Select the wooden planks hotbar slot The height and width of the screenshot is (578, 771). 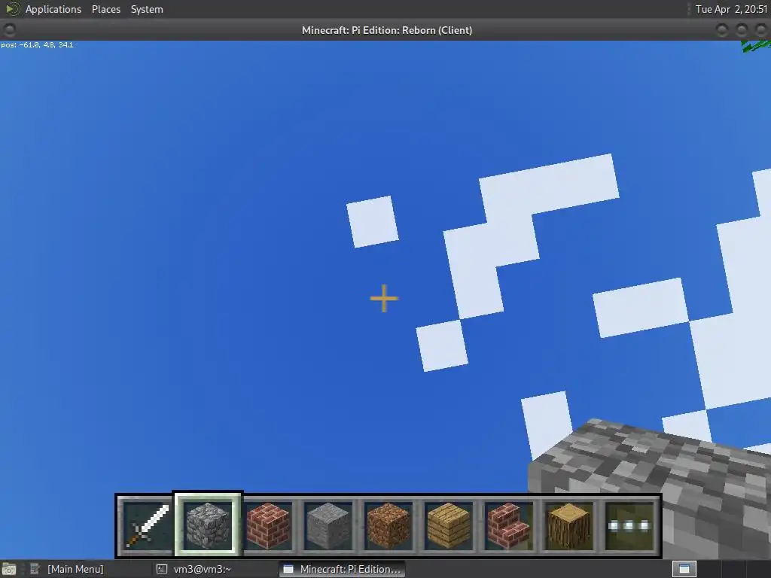click(449, 526)
